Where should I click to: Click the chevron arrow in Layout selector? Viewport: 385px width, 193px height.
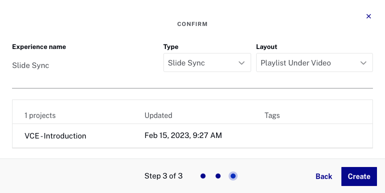(363, 63)
